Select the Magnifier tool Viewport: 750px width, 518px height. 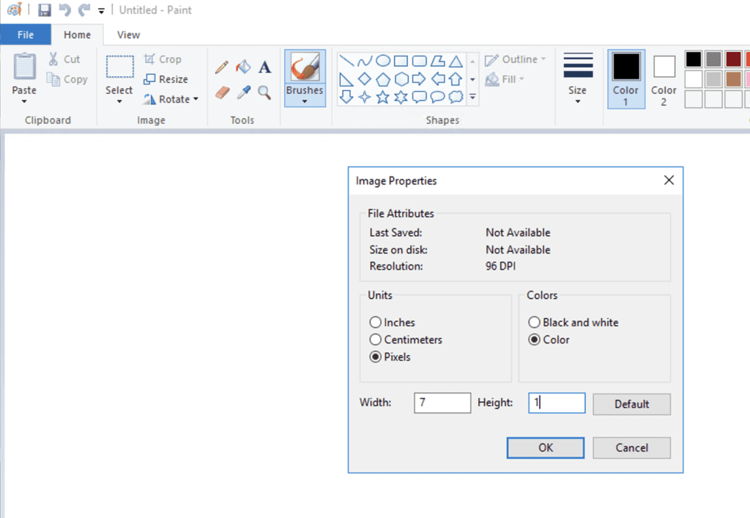point(264,94)
